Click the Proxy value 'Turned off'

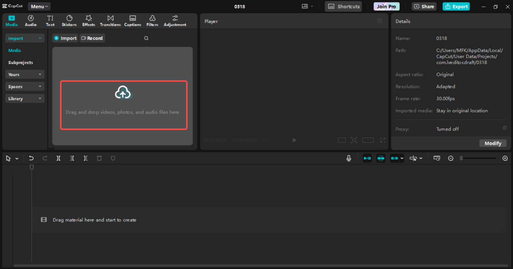pyautogui.click(x=448, y=129)
